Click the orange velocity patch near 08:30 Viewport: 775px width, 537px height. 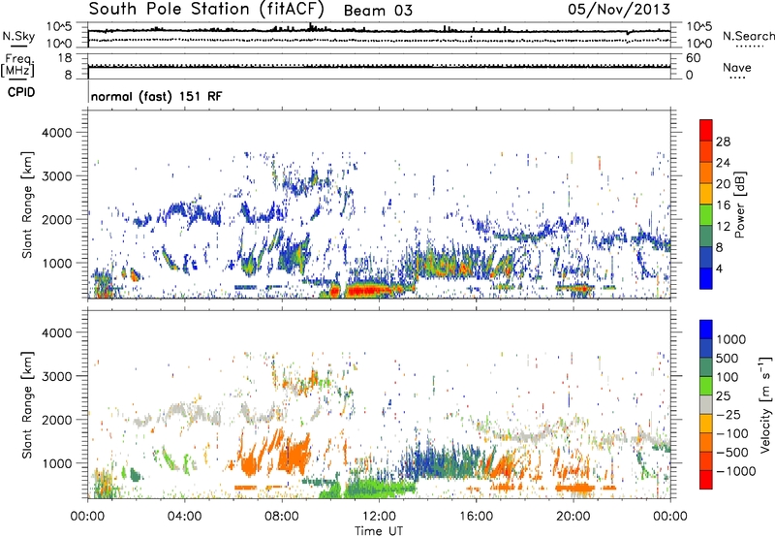coord(294,454)
